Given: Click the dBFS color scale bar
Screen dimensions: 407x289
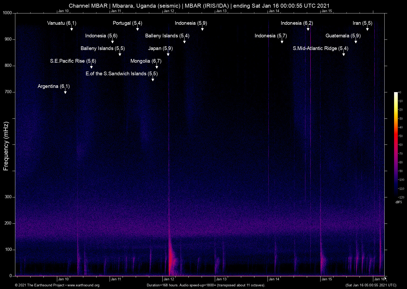Looking at the screenshot, I should coord(396,144).
